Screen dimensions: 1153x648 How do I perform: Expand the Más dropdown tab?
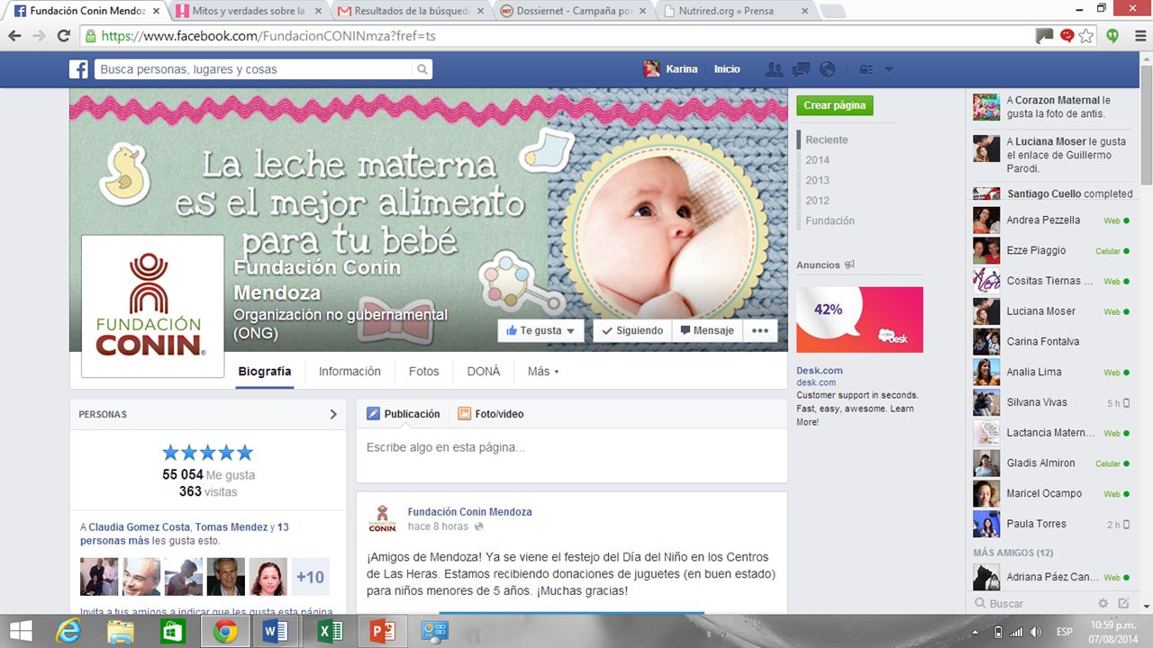pyautogui.click(x=543, y=371)
